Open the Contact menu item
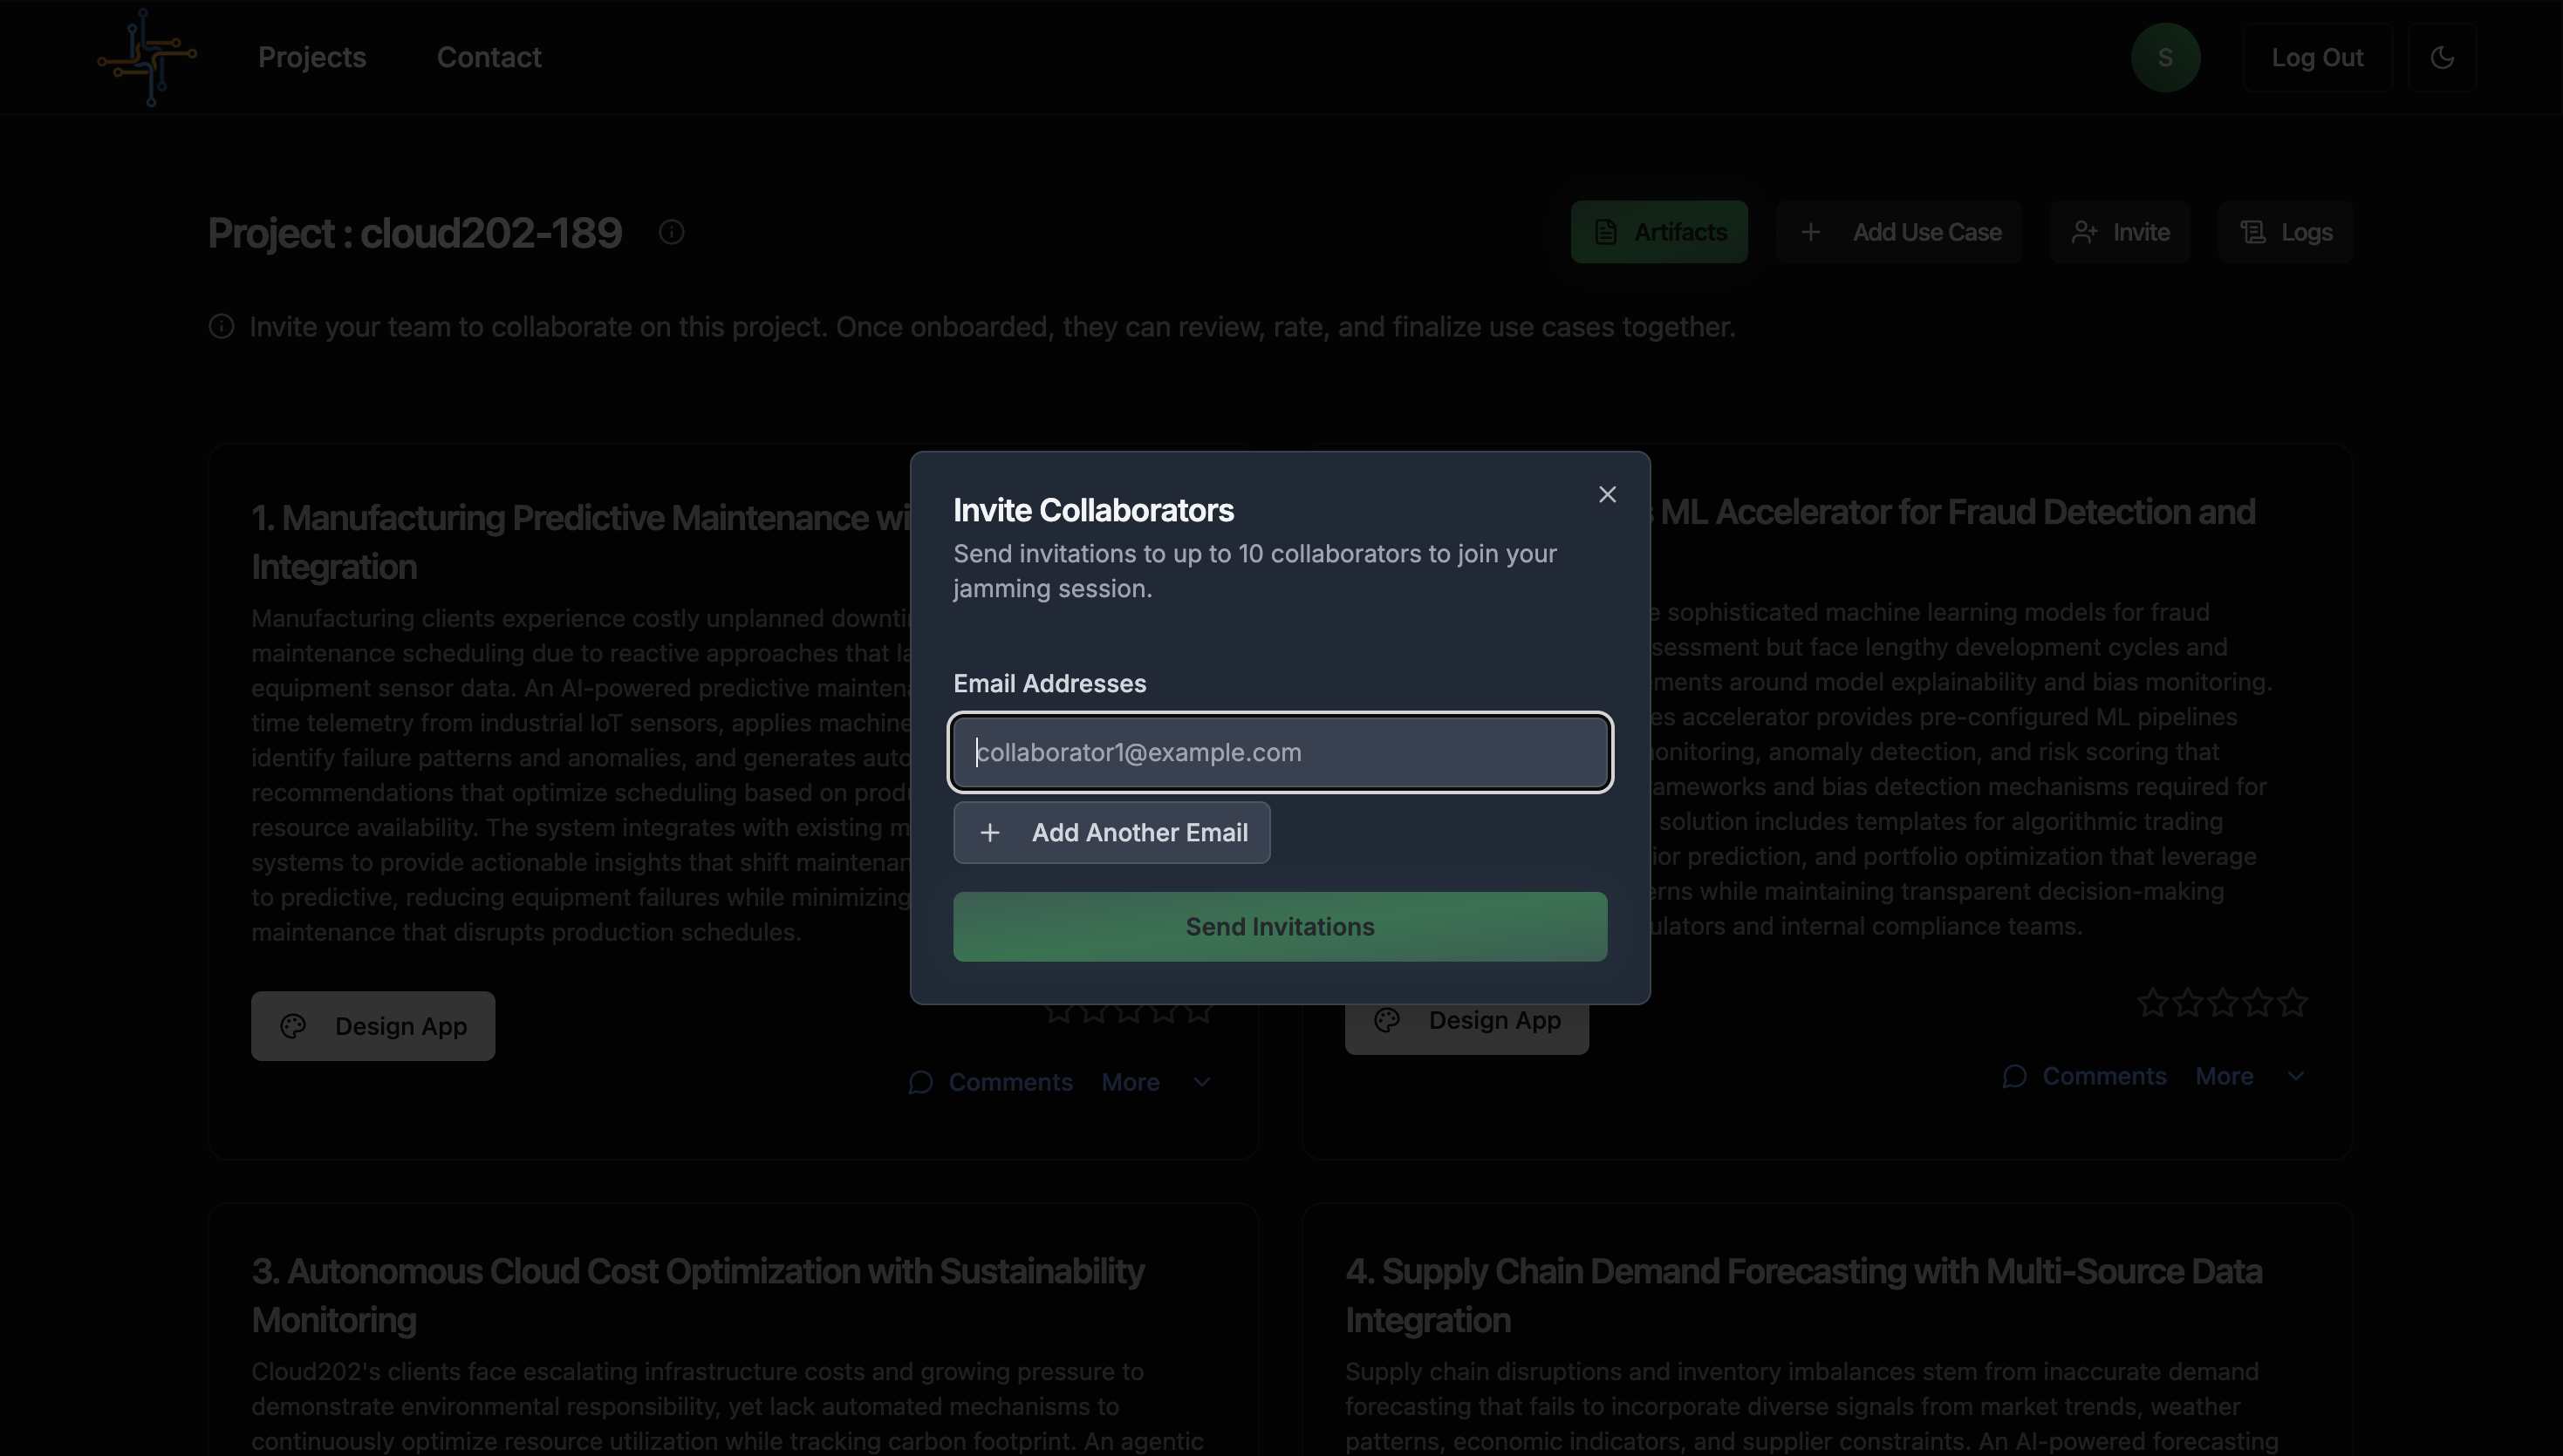 (x=489, y=57)
